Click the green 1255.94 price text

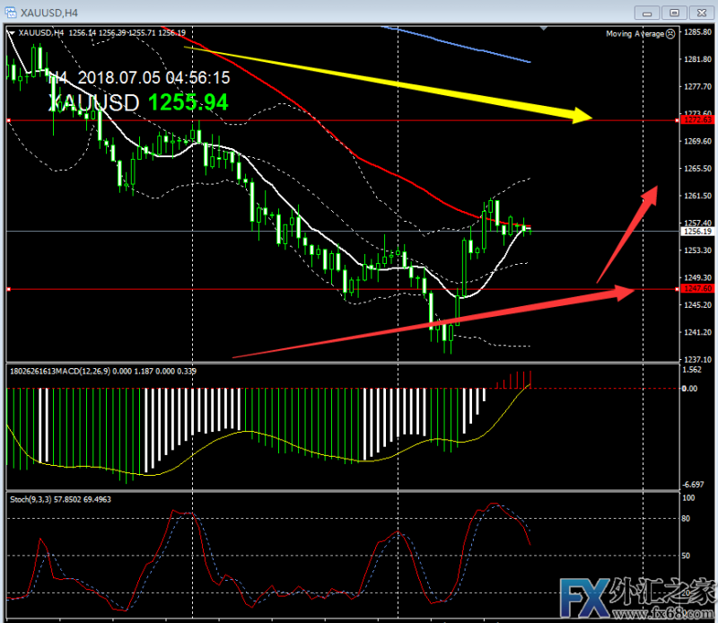[x=188, y=102]
